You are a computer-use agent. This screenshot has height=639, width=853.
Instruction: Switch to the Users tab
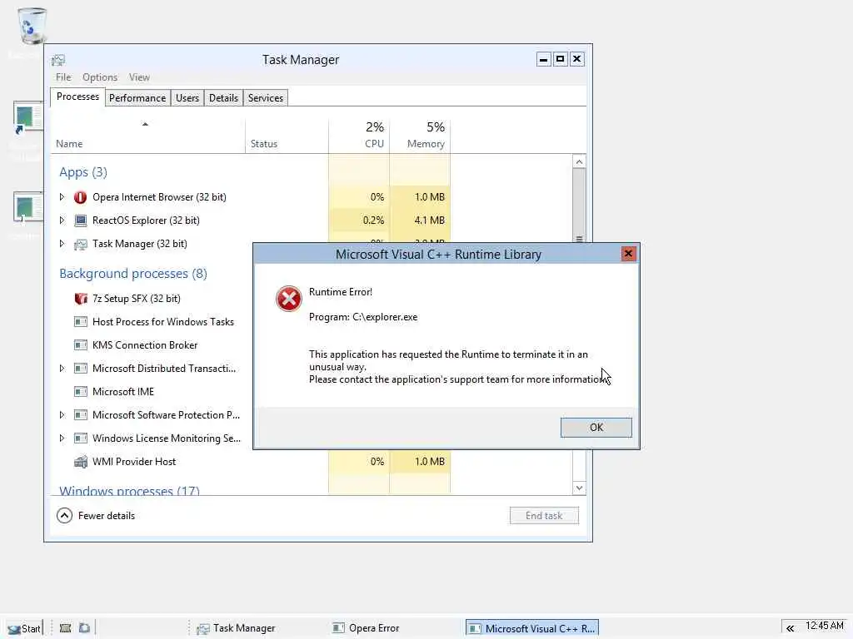click(187, 98)
